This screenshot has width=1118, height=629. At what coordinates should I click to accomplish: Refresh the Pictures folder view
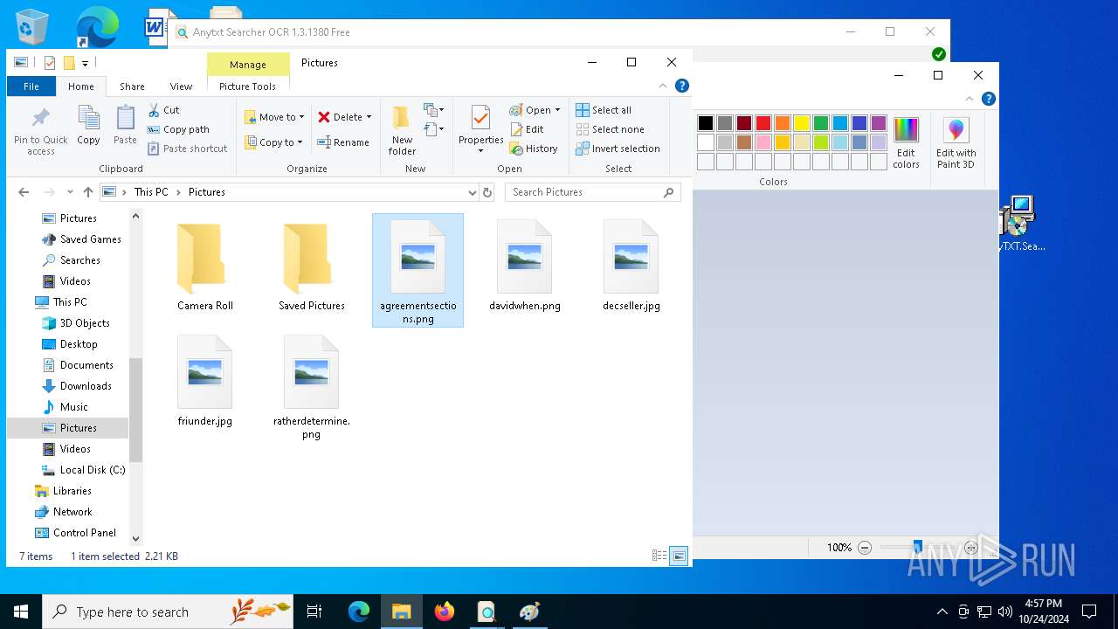487,192
